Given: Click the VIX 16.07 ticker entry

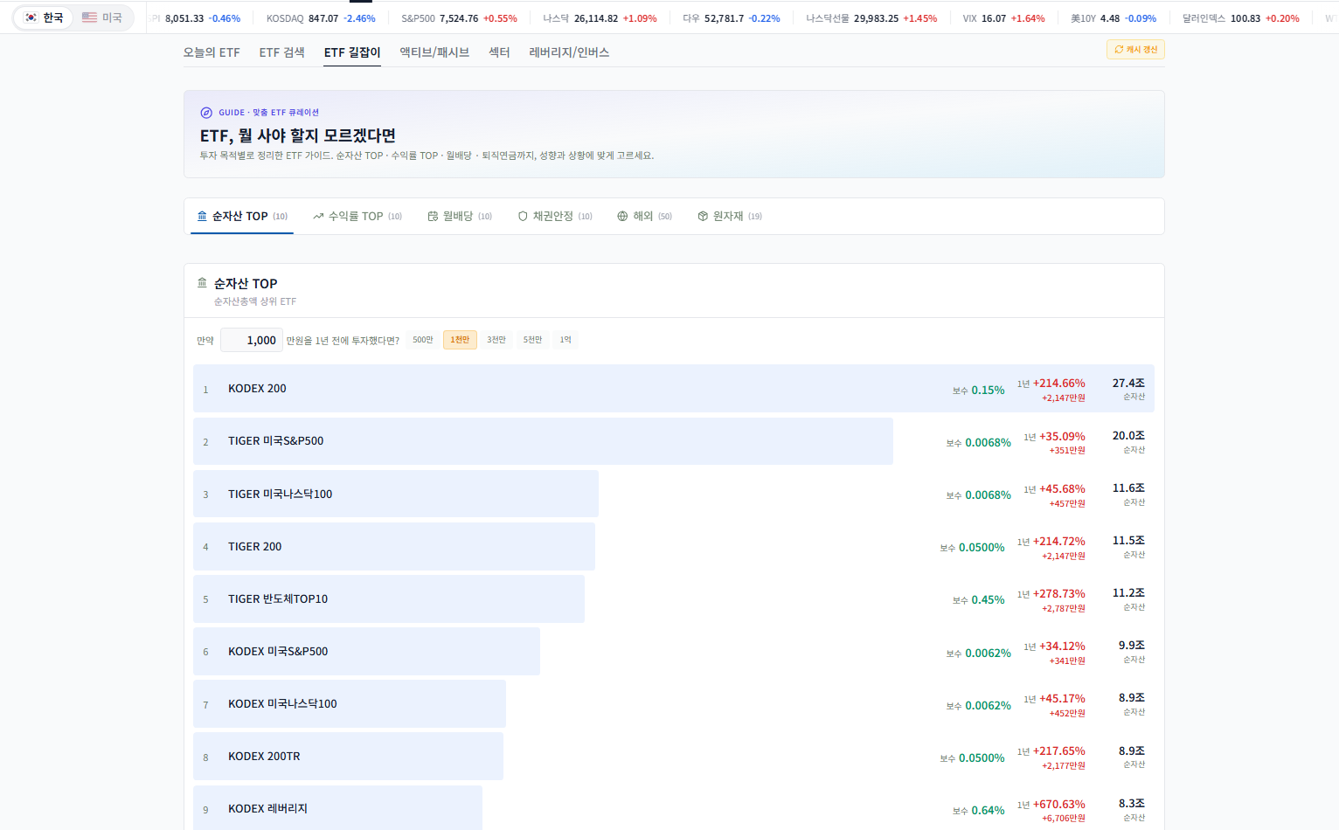Looking at the screenshot, I should coord(1003,18).
